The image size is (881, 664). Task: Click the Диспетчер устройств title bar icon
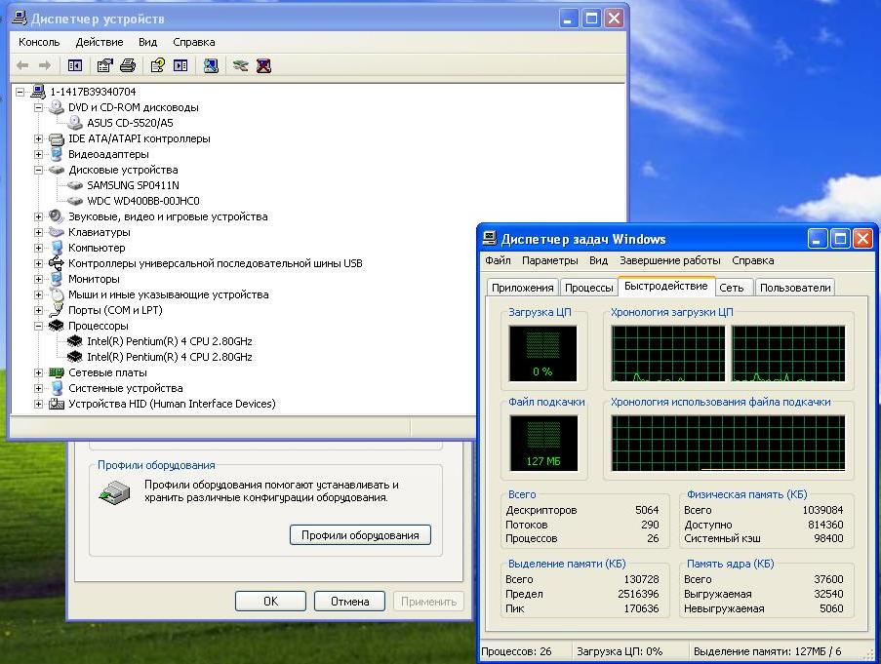tap(20, 18)
